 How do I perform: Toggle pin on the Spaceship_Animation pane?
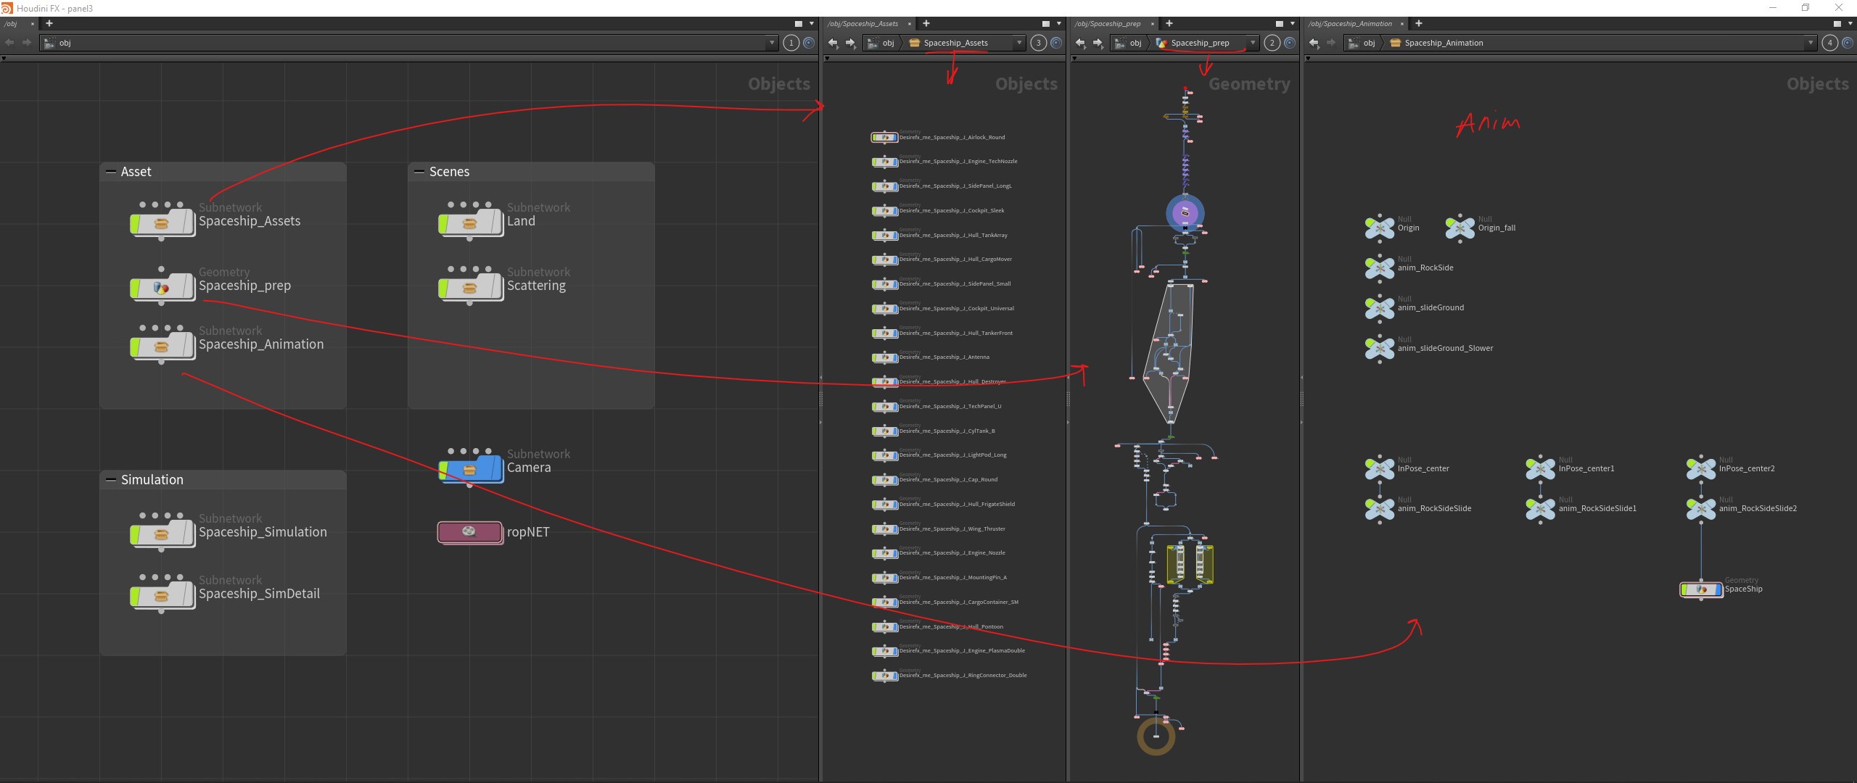click(x=1848, y=43)
